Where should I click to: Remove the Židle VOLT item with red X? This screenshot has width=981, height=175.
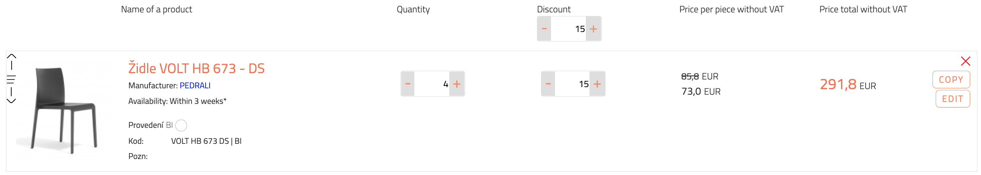965,61
